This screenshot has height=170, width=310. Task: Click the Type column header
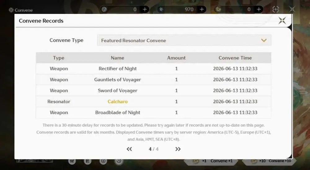59,58
